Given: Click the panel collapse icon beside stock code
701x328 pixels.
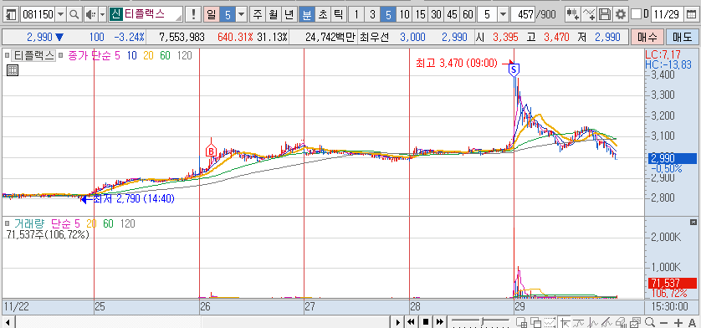Looking at the screenshot, I should pyautogui.click(x=12, y=15).
